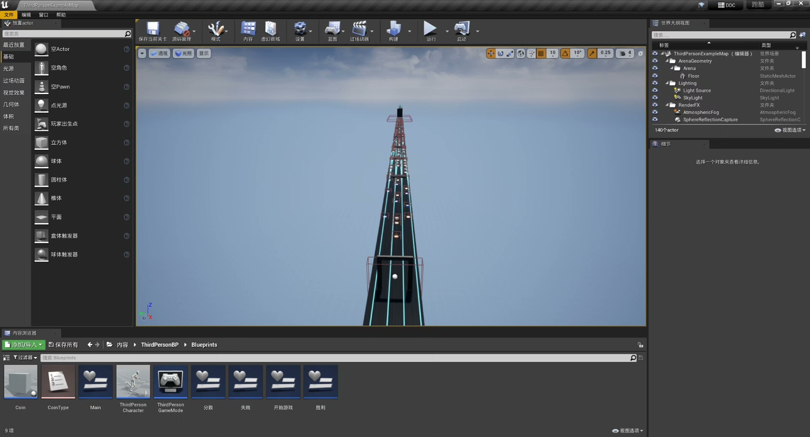Click the 添加/导入 button
This screenshot has width=810, height=437.
(24, 345)
